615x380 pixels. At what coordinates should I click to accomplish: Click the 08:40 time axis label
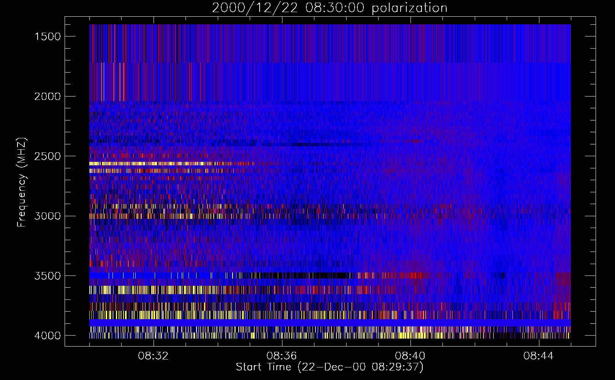coord(410,356)
